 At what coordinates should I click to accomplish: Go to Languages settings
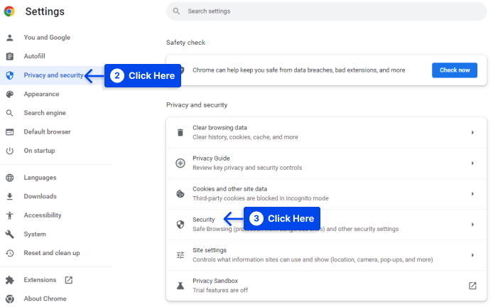coord(40,178)
